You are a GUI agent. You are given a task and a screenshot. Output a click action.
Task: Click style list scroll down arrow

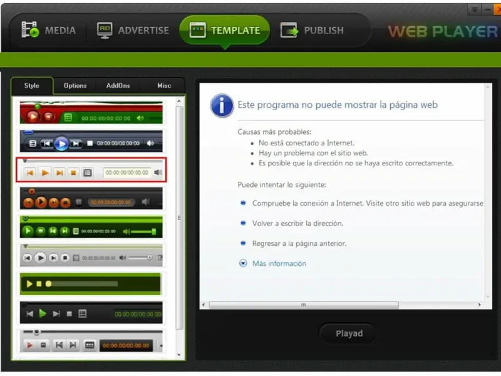(x=179, y=355)
